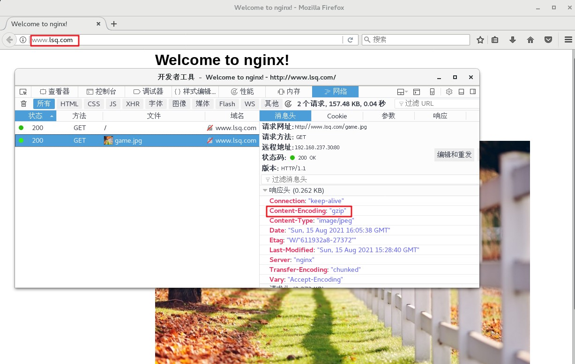Click the insecure icon on the / request row

pos(210,128)
